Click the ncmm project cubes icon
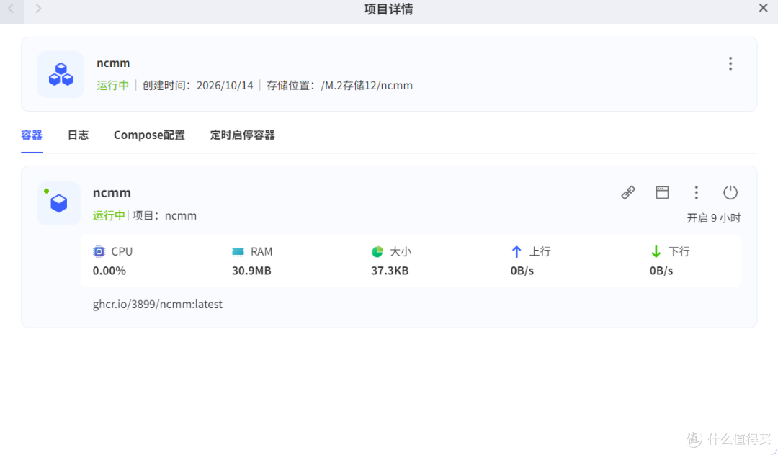 click(61, 74)
